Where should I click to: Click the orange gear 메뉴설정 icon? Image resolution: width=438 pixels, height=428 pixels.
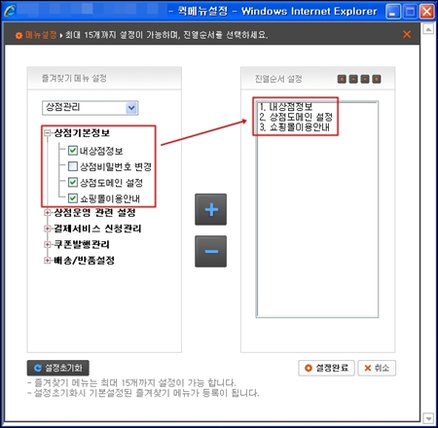18,35
